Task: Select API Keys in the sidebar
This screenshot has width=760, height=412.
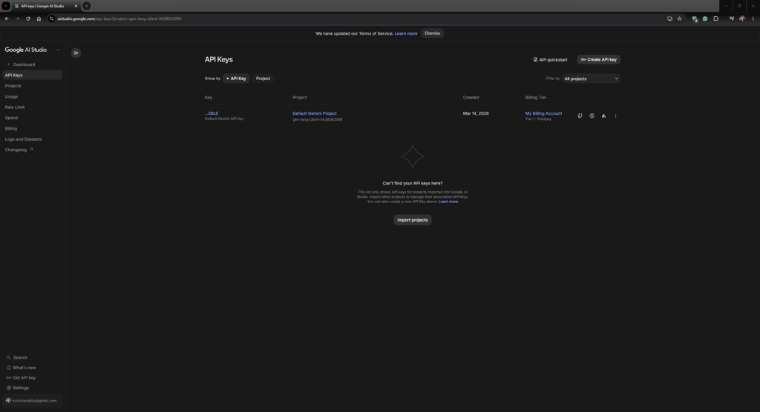Action: tap(32, 75)
